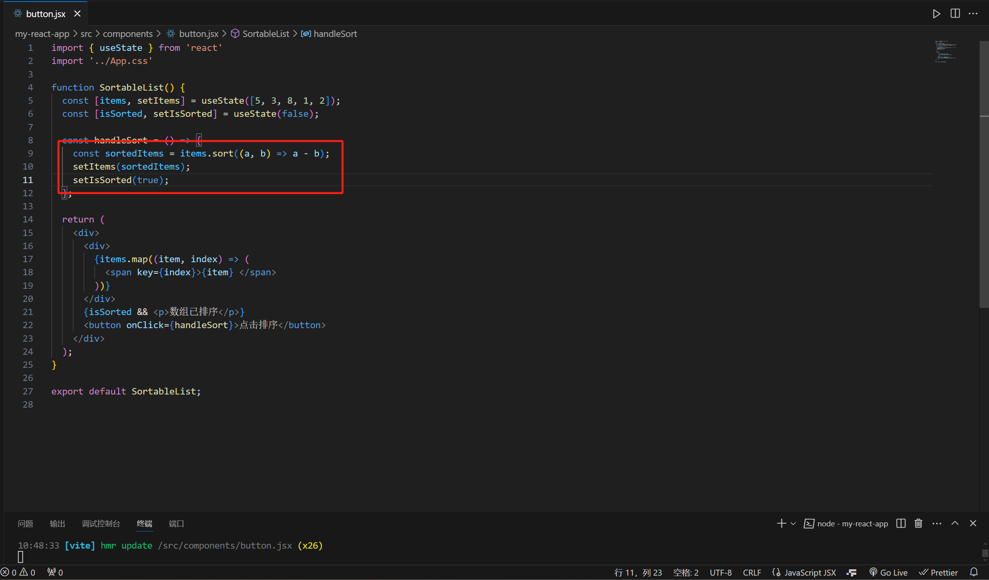Select the CRLF end-of-line sequence
Screen dimensions: 989x580
tap(751, 572)
